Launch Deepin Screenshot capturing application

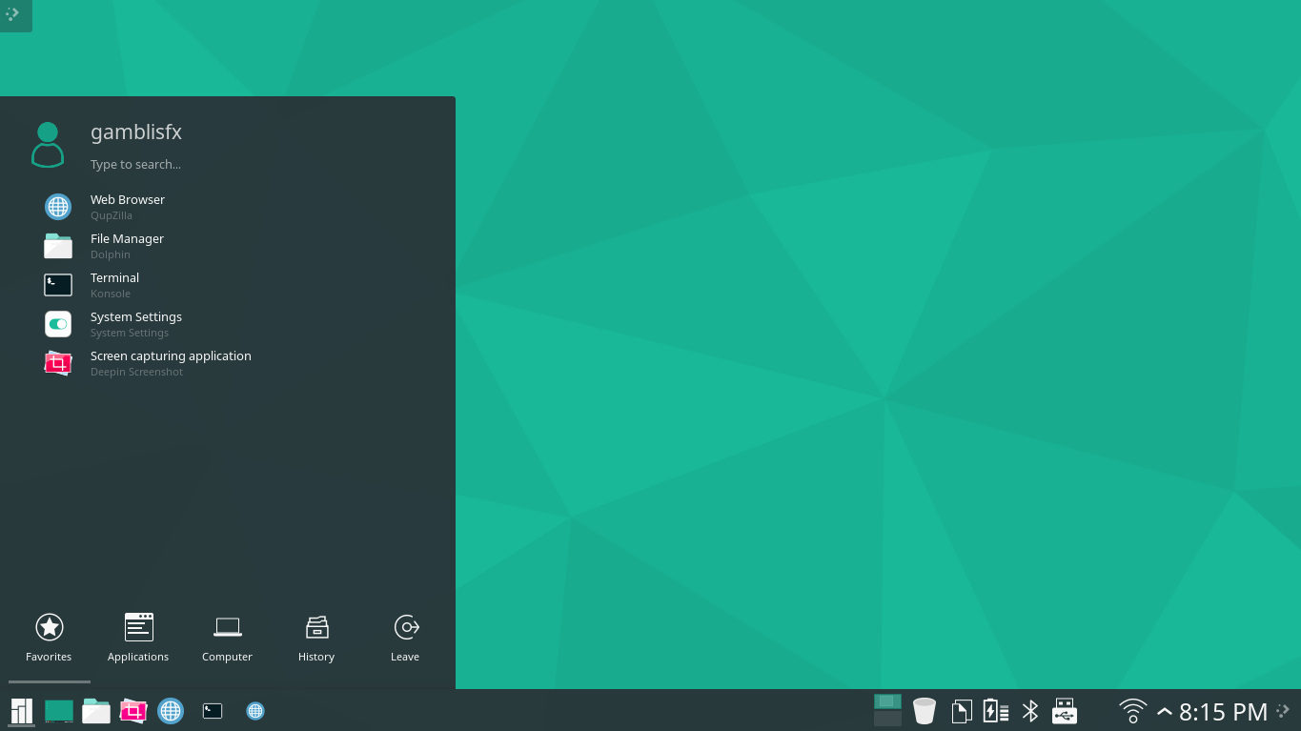tap(171, 362)
